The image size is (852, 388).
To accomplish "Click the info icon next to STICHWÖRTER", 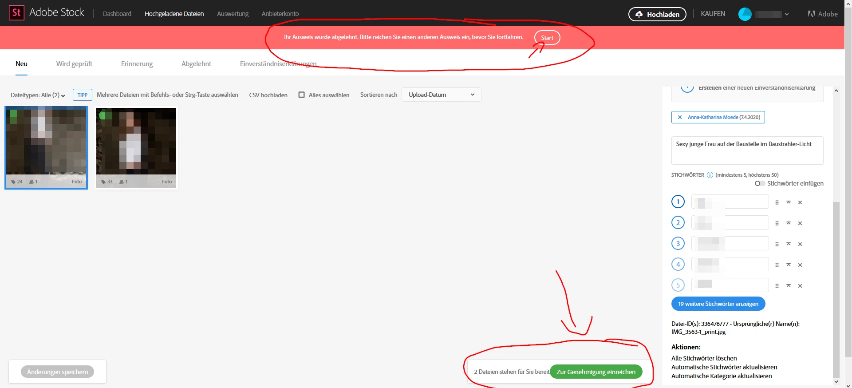I will [x=710, y=175].
